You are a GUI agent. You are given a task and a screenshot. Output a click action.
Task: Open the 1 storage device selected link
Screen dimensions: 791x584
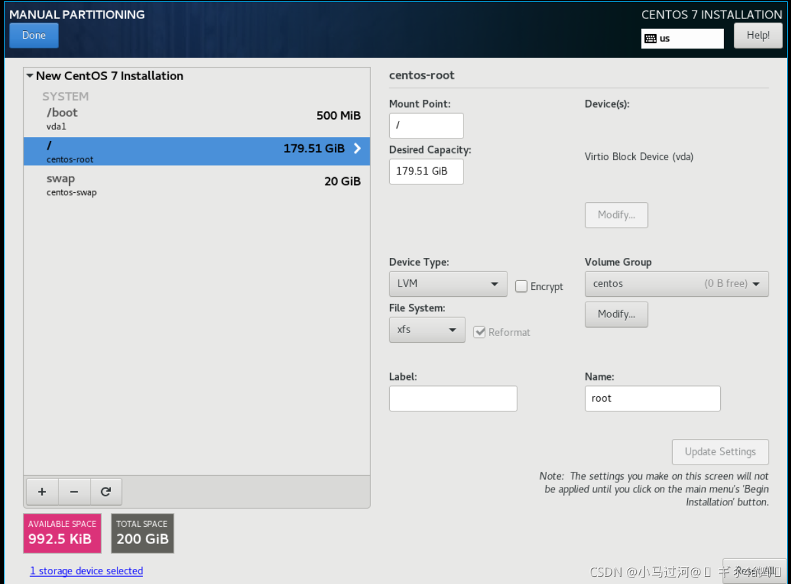pos(86,571)
